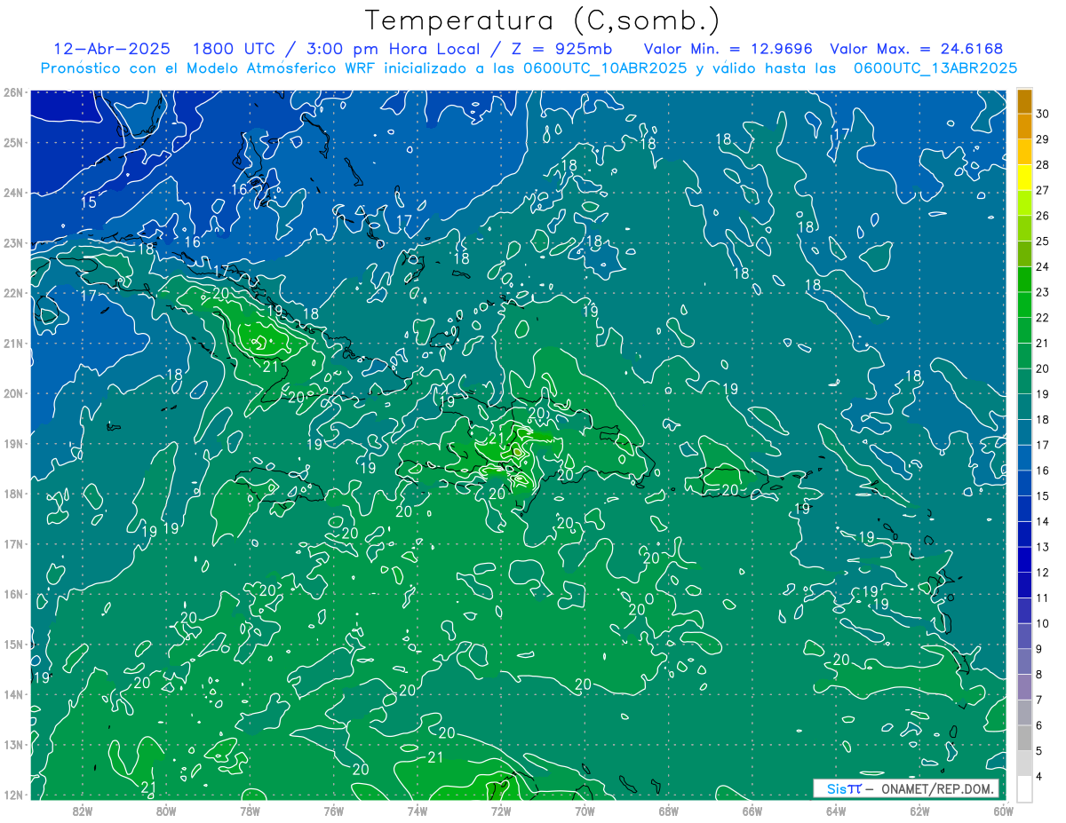Select the date text '12-Abr-2025'
The image size is (1066, 823).
click(113, 49)
